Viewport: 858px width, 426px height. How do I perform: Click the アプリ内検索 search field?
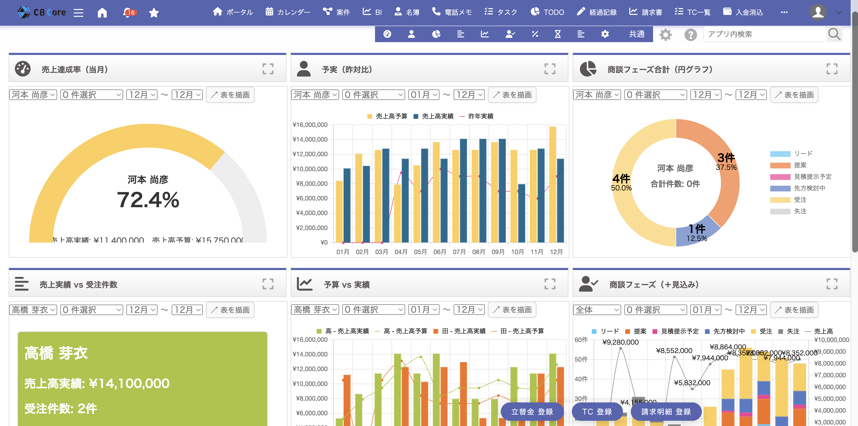click(x=764, y=34)
